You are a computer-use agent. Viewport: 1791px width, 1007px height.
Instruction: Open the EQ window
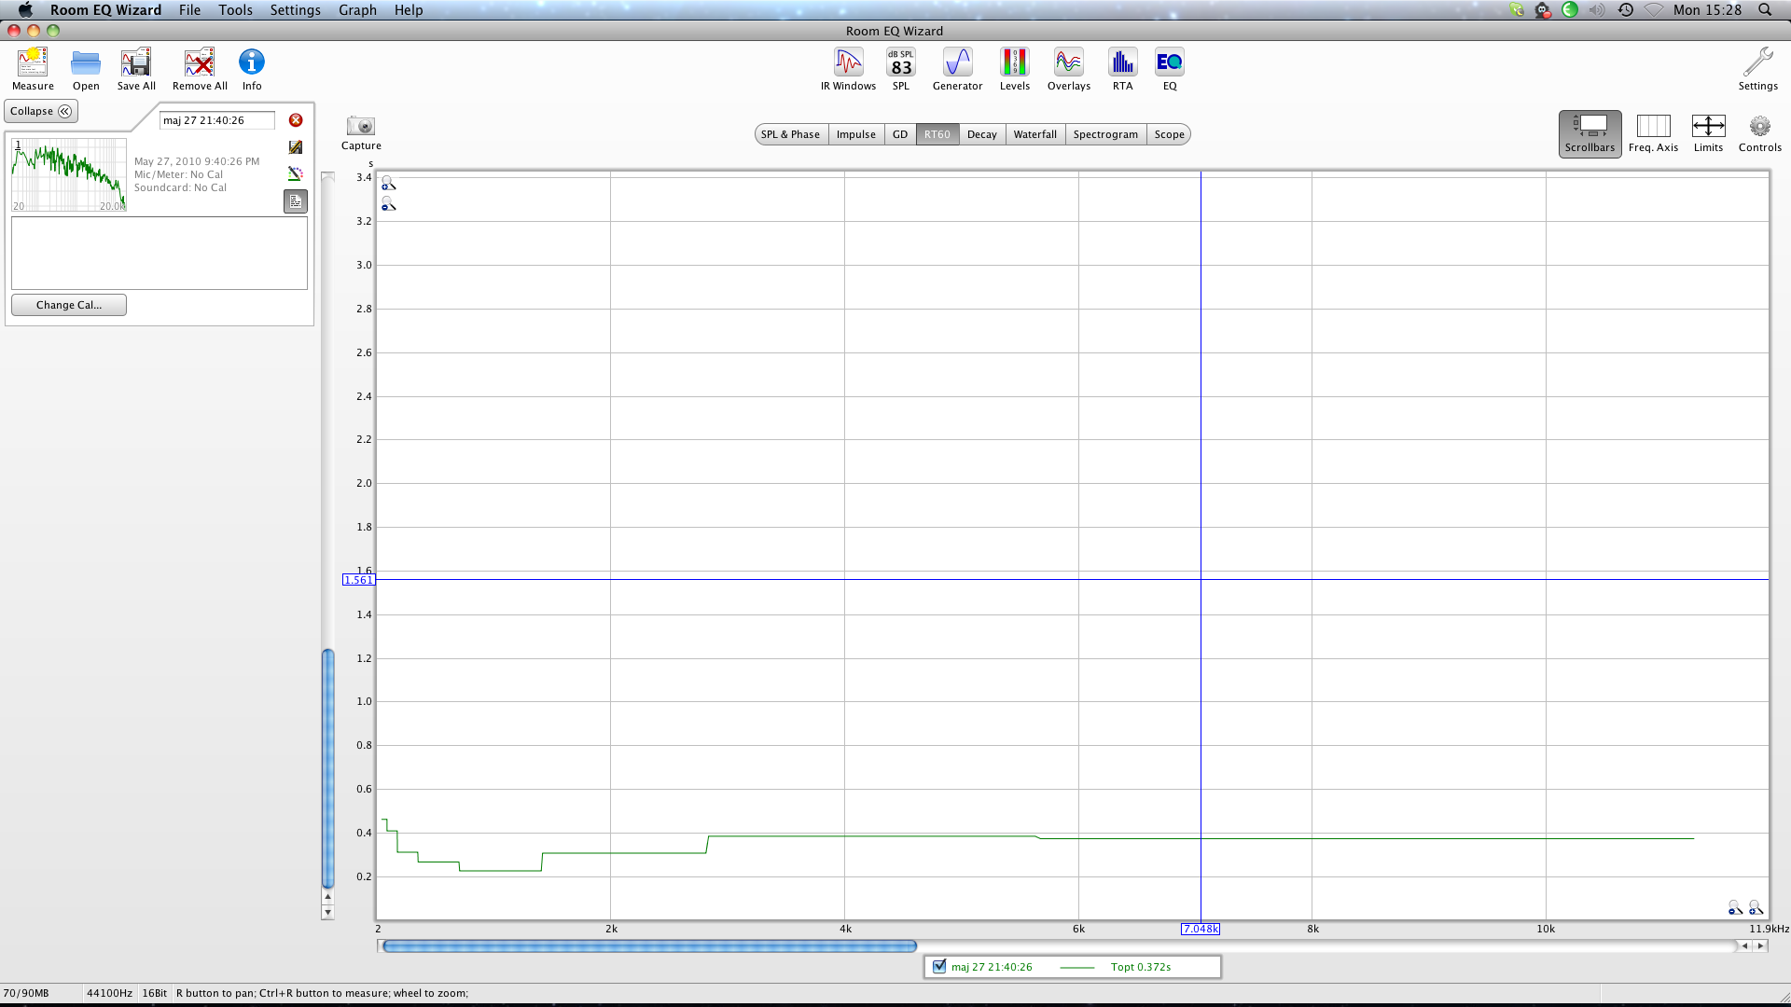point(1169,63)
